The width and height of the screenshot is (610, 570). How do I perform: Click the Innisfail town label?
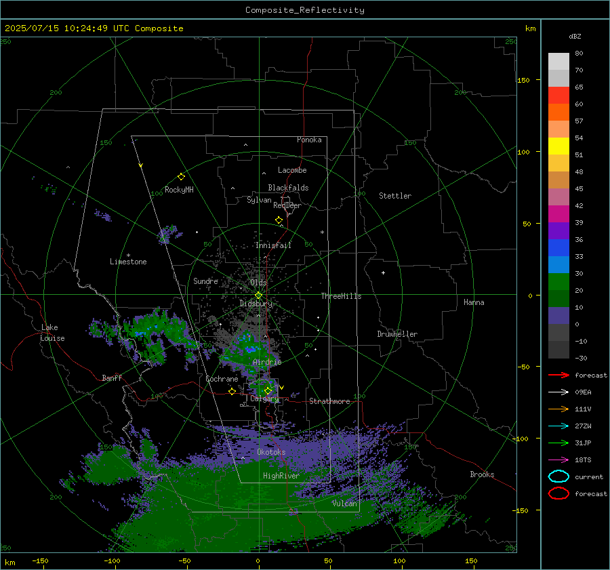point(273,245)
